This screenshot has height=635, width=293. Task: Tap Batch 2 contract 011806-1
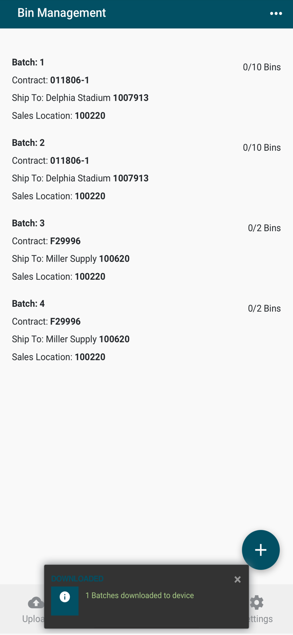click(70, 161)
